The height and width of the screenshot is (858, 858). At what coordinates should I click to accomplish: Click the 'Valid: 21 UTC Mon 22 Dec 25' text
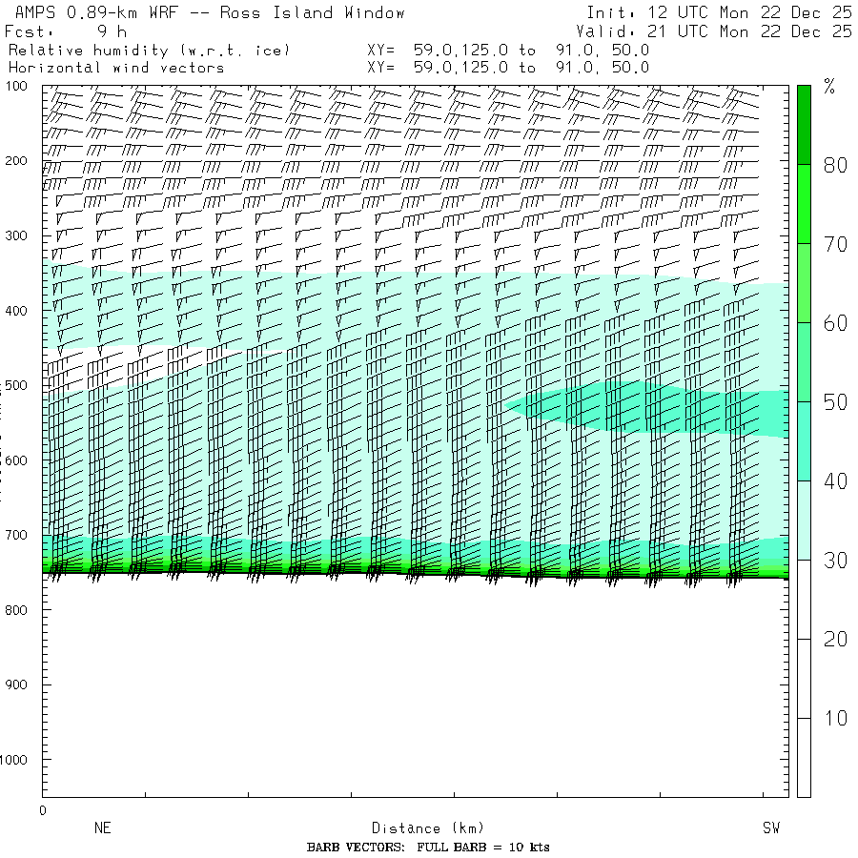(x=714, y=31)
